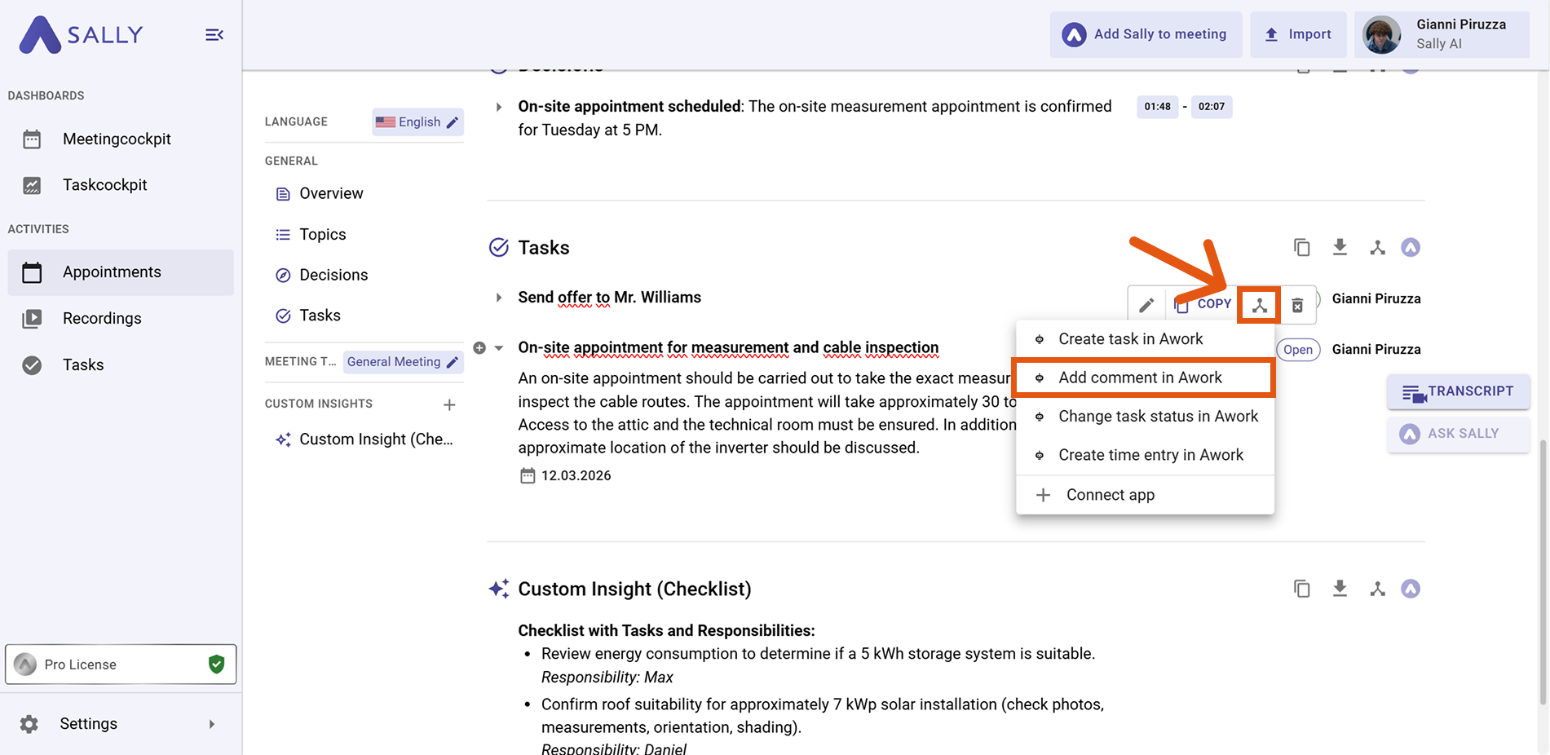The height and width of the screenshot is (755, 1550).
Task: Download the Tasks section
Action: click(1340, 247)
